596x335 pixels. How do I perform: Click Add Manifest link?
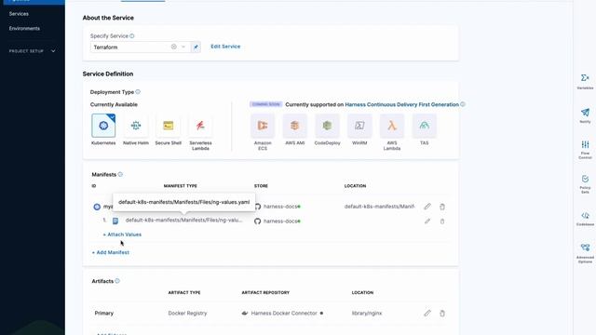coord(110,252)
